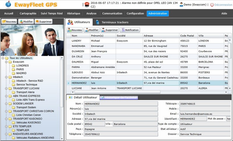Open the Accueil menu
Screen dimensions: 233x141
tap(9, 13)
